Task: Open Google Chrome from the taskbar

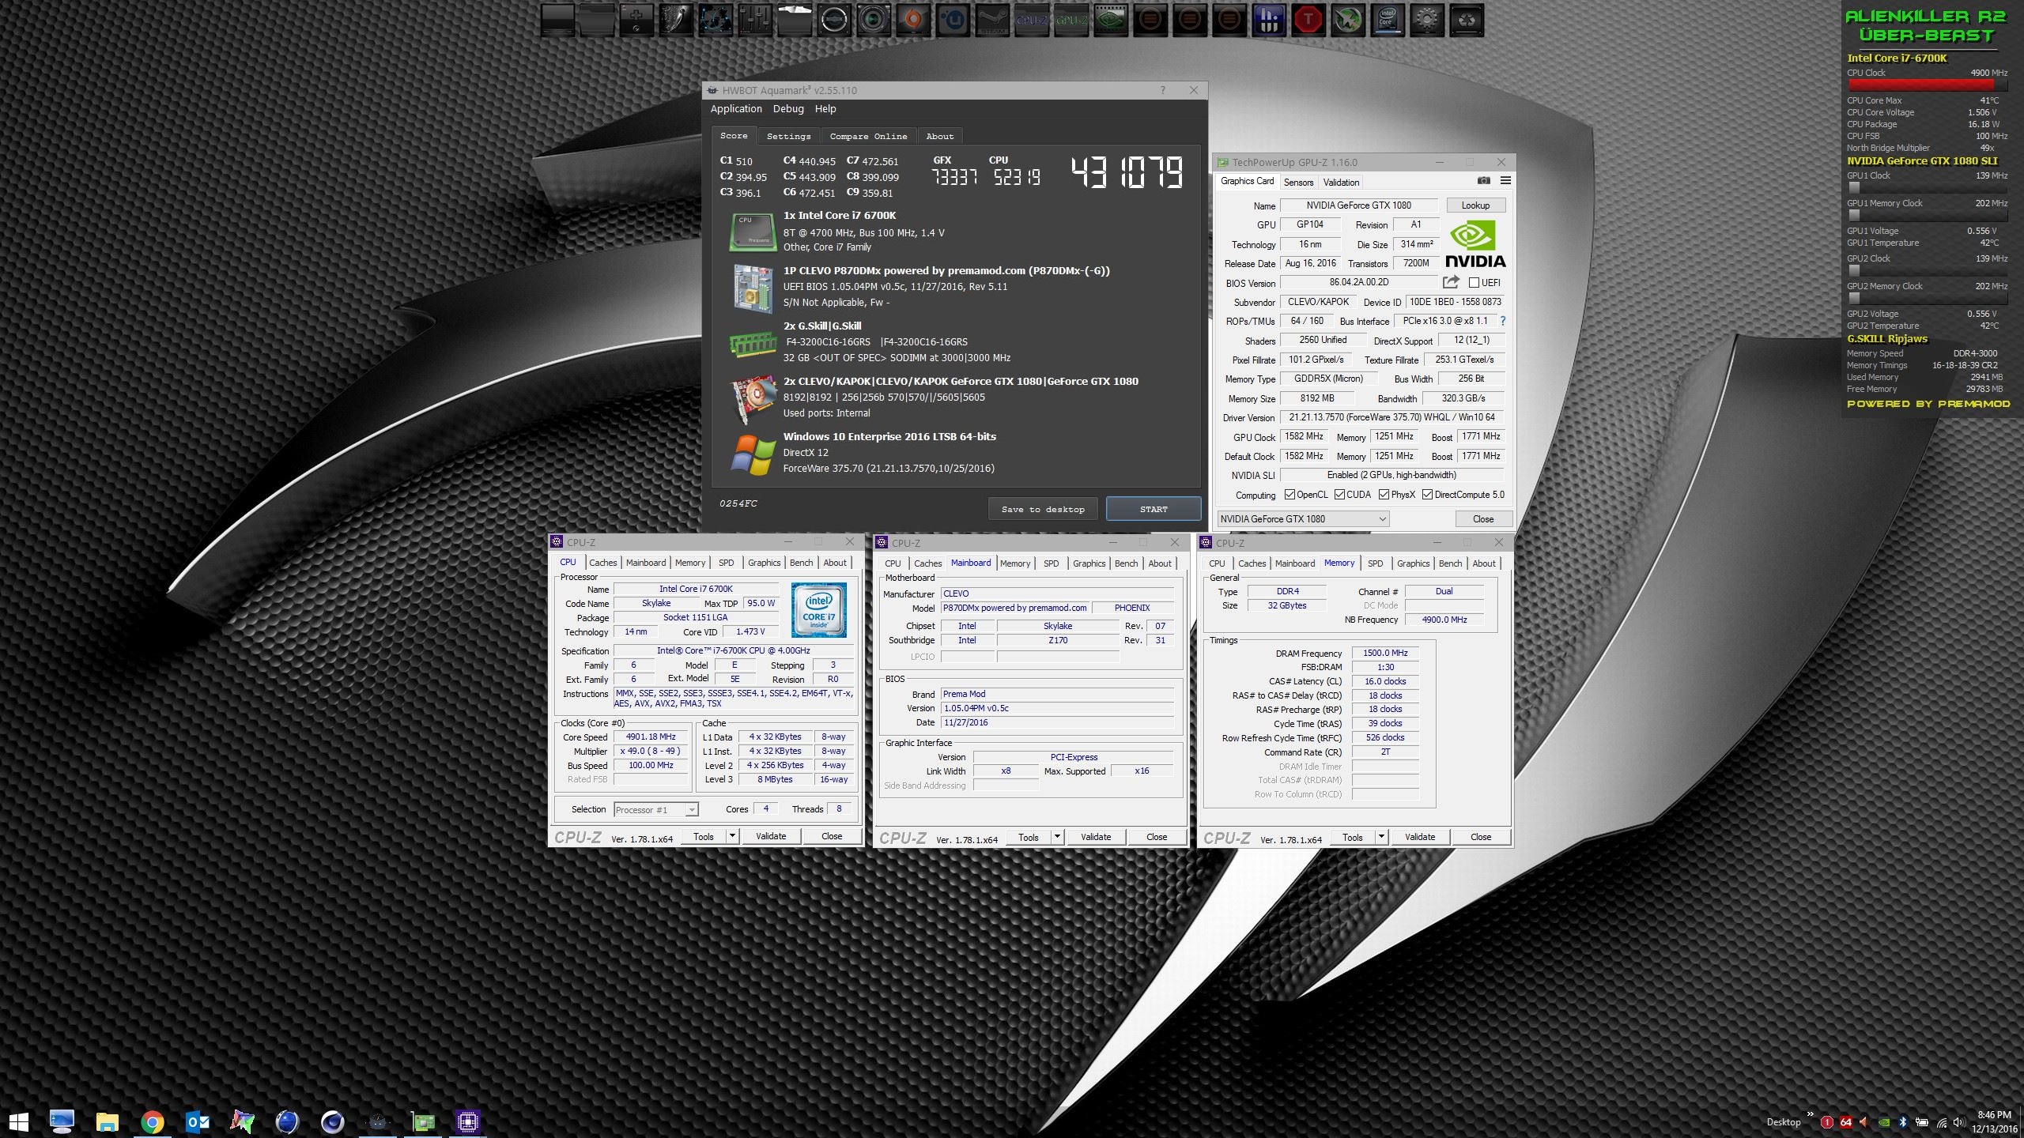Action: [x=153, y=1121]
